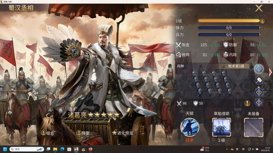Screen dimensions: 273x153
Task: Click the gold level experience bar
Action: (229, 21)
